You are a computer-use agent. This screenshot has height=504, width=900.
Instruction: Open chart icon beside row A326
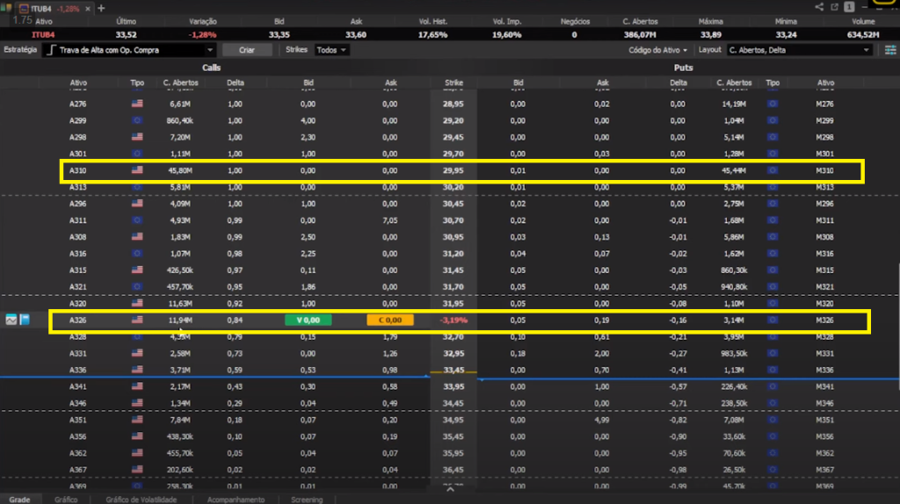pos(11,320)
